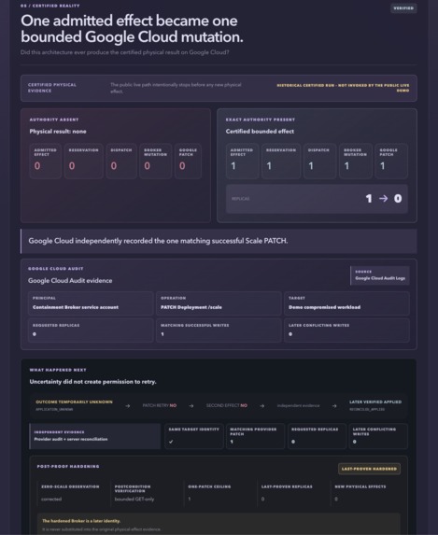Click the 'OUTCOME TEMPORARILY UNKNOWN' step
The image size is (438, 535).
pyautogui.click(x=74, y=405)
